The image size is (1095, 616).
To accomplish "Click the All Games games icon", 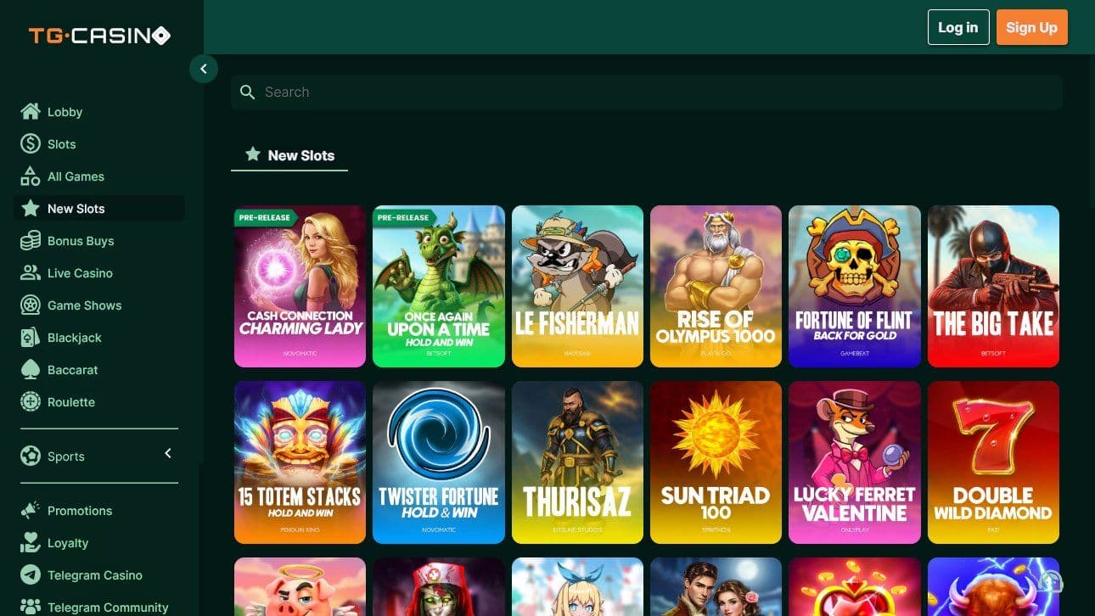I will [30, 176].
